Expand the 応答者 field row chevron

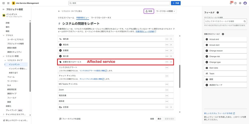pos(171,107)
